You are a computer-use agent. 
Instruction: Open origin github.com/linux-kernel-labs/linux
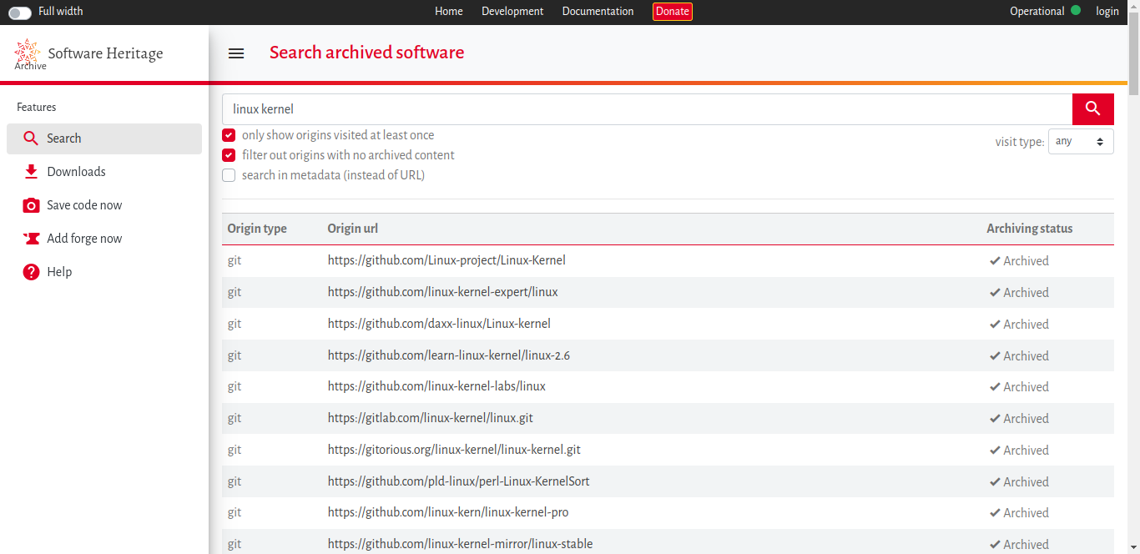tap(436, 386)
